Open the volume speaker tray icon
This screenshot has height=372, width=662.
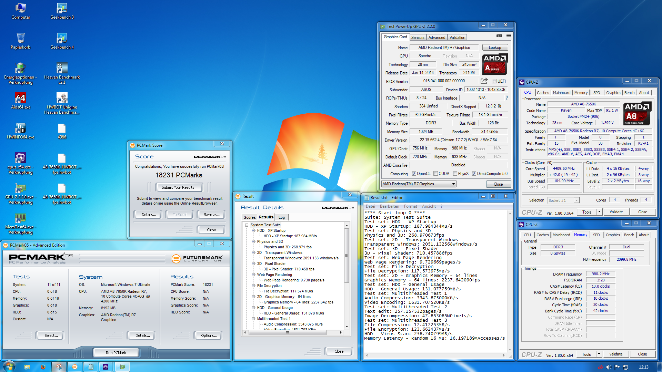609,367
